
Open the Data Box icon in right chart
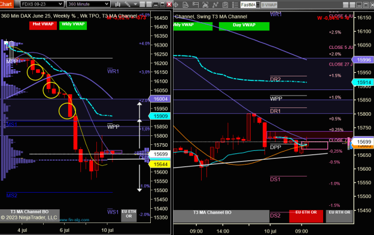pos(186,5)
